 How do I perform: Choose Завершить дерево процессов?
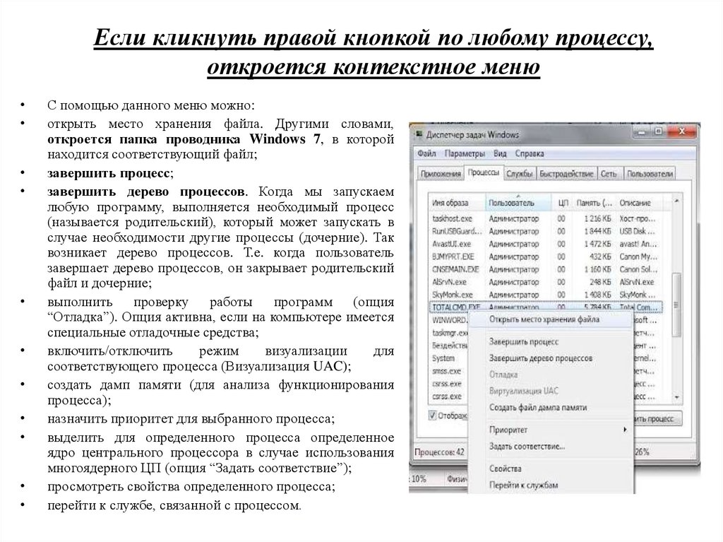(x=549, y=358)
